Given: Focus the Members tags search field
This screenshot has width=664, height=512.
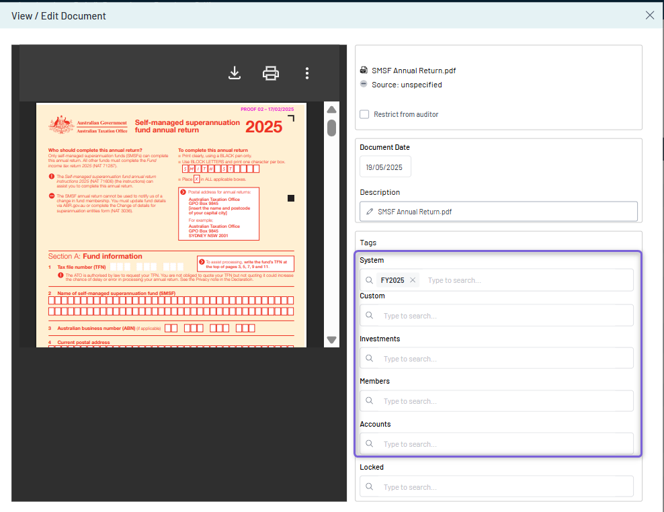Looking at the screenshot, I should (x=496, y=400).
